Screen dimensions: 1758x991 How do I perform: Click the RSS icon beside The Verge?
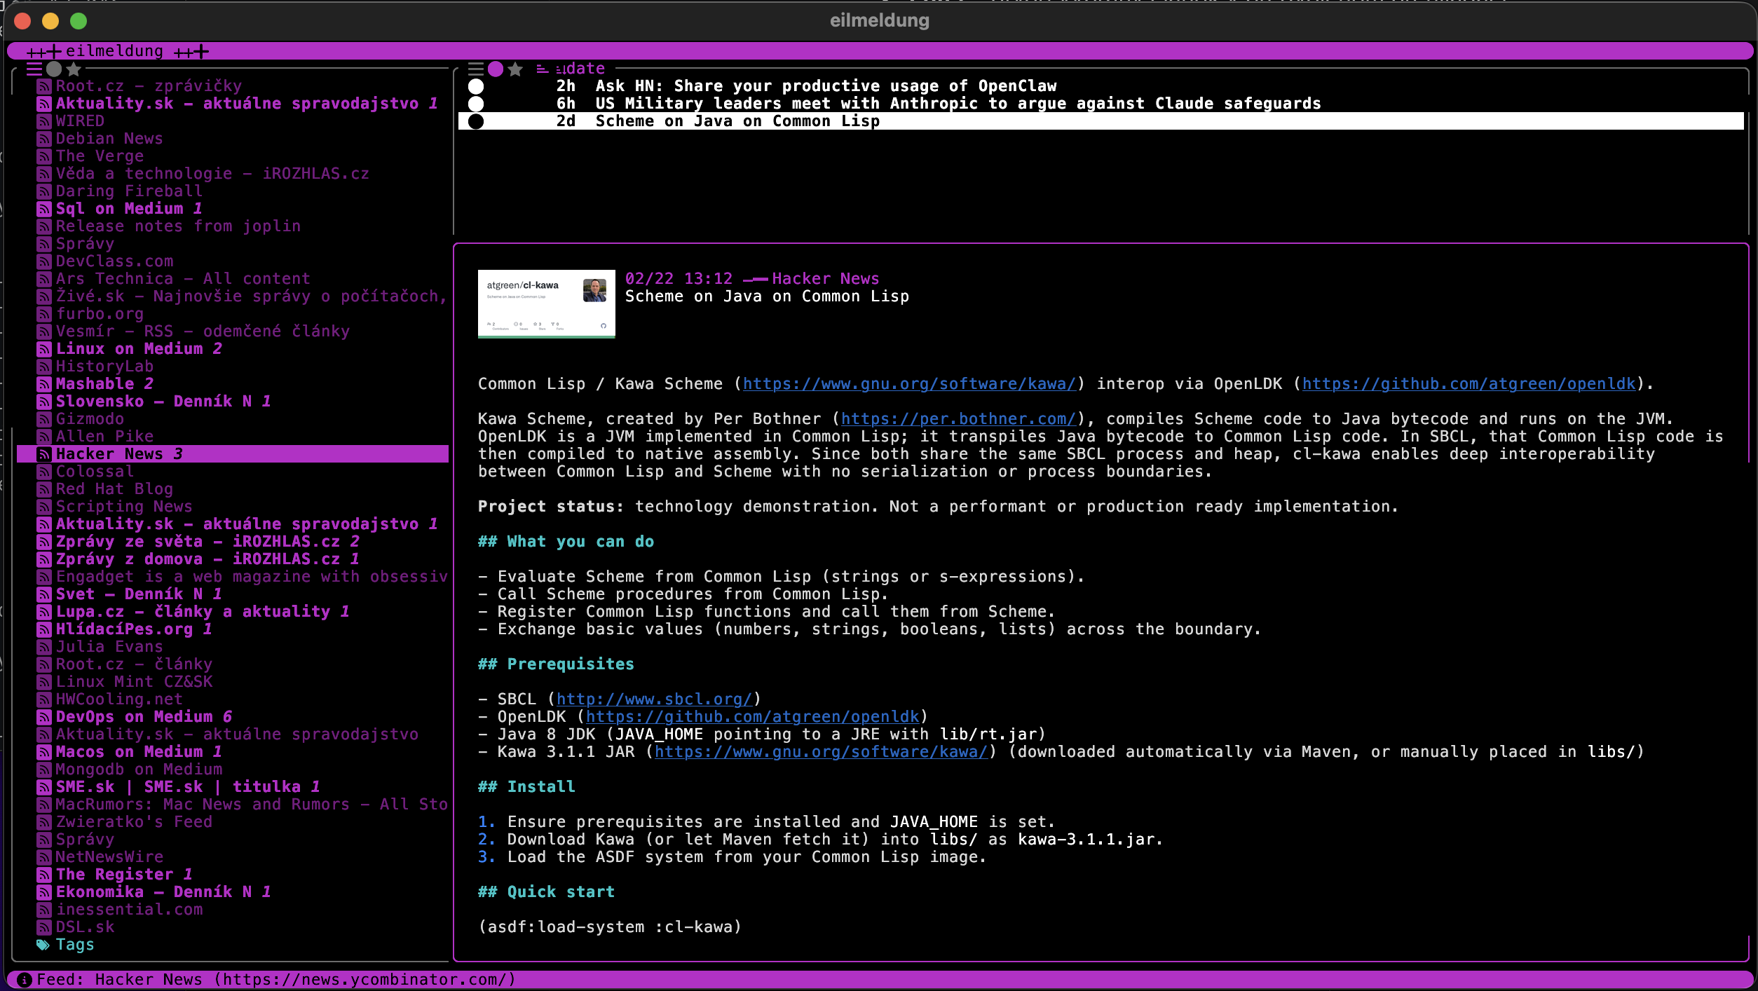coord(44,156)
